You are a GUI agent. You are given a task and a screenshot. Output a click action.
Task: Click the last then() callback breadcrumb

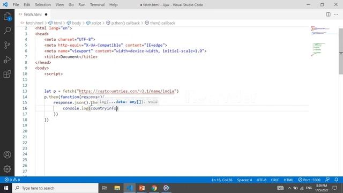162,23
